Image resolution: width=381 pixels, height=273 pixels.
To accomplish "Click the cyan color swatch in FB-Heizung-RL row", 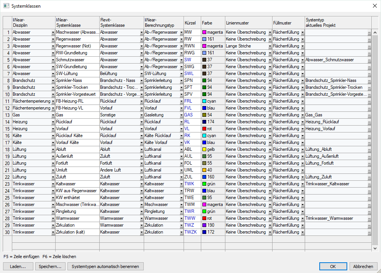I will point(204,101).
